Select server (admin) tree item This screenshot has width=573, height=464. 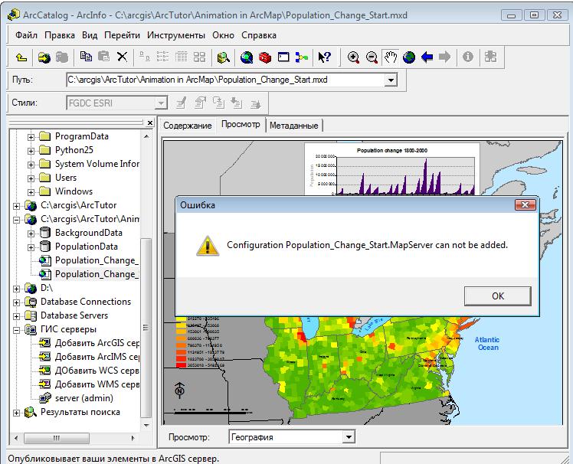[77, 398]
